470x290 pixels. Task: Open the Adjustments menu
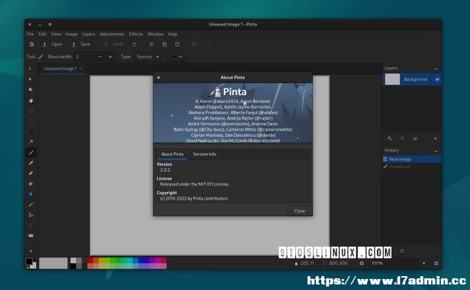(x=112, y=34)
